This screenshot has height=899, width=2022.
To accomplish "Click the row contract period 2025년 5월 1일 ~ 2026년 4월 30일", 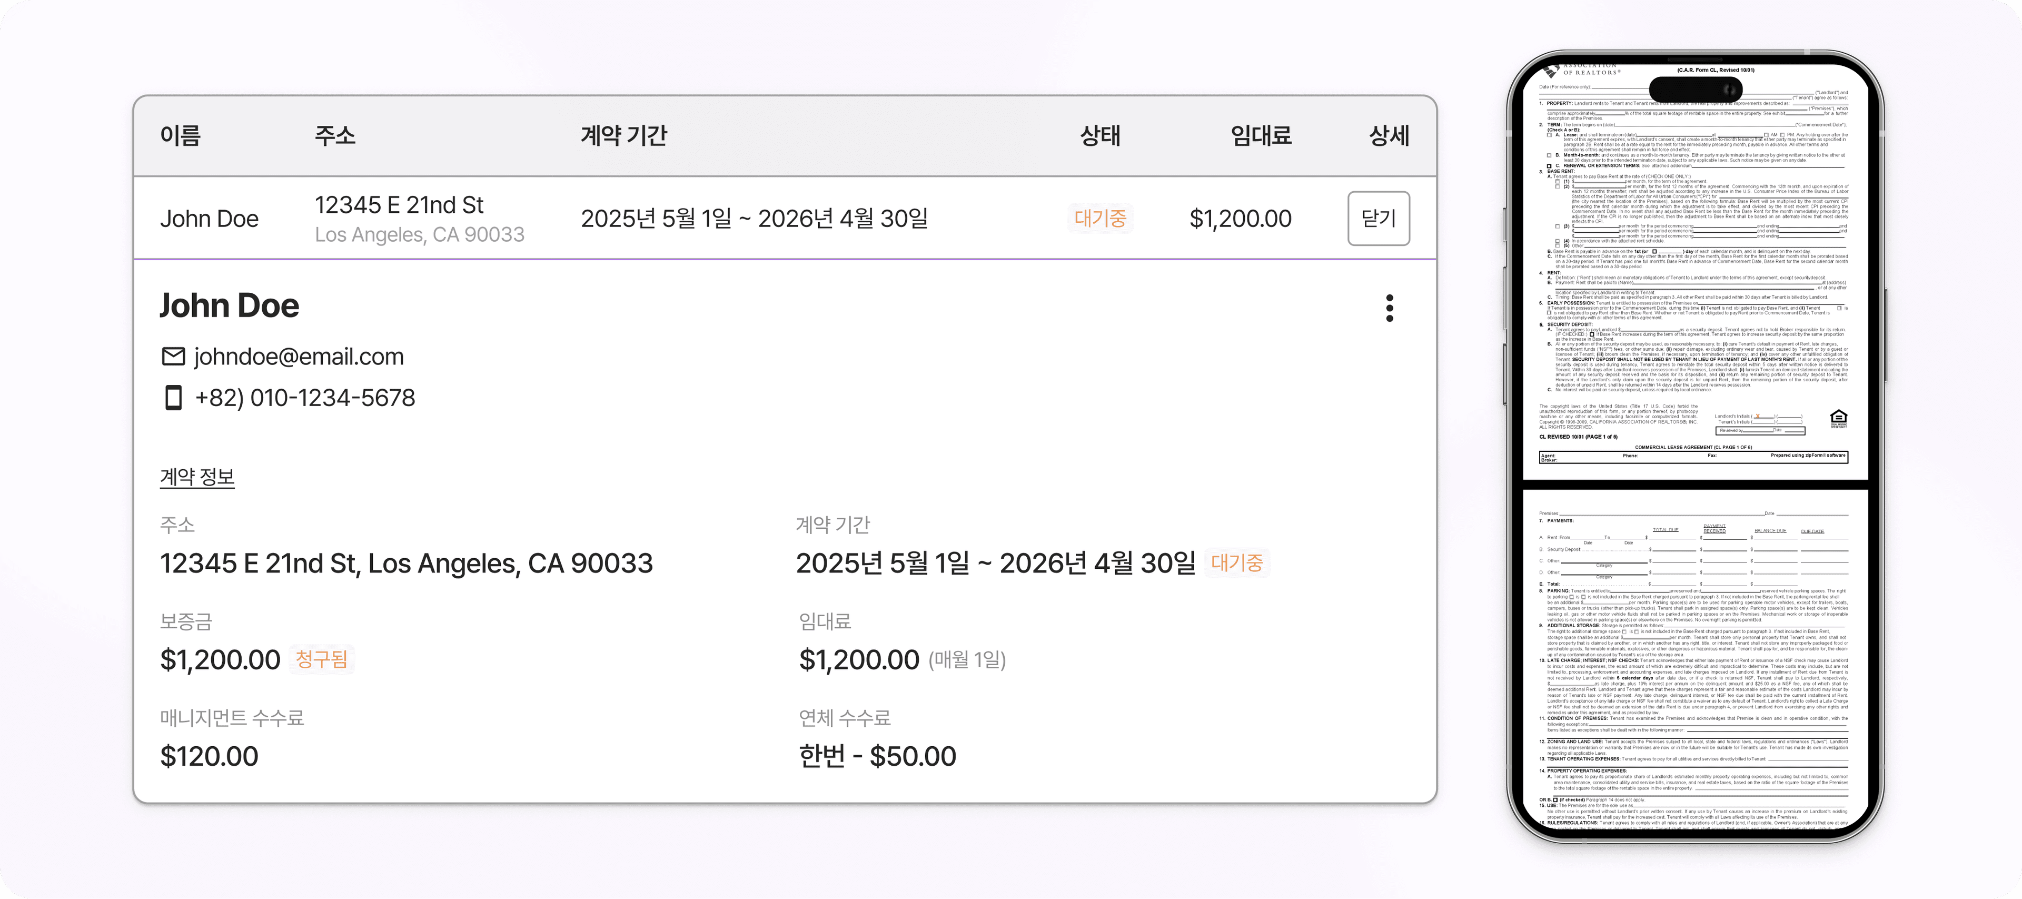I will [754, 218].
